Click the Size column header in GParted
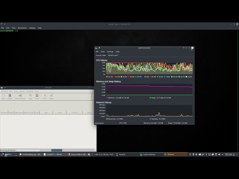Viewport: 239px width, 179px height. [46, 113]
